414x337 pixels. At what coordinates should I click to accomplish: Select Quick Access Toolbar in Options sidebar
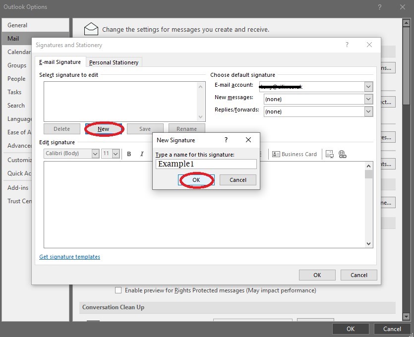[17, 173]
